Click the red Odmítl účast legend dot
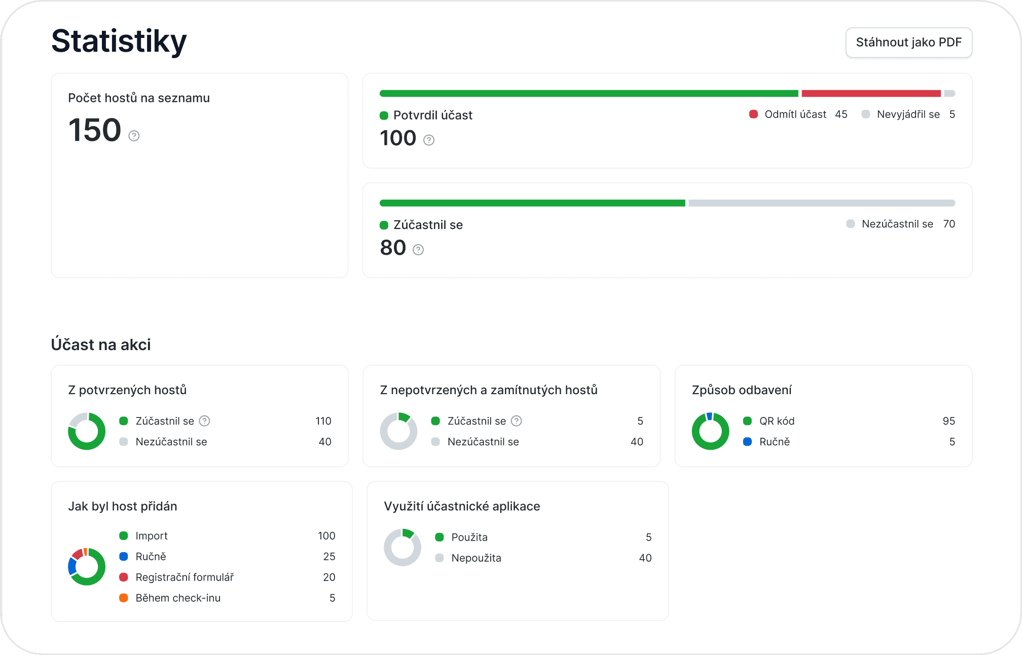 pyautogui.click(x=753, y=114)
